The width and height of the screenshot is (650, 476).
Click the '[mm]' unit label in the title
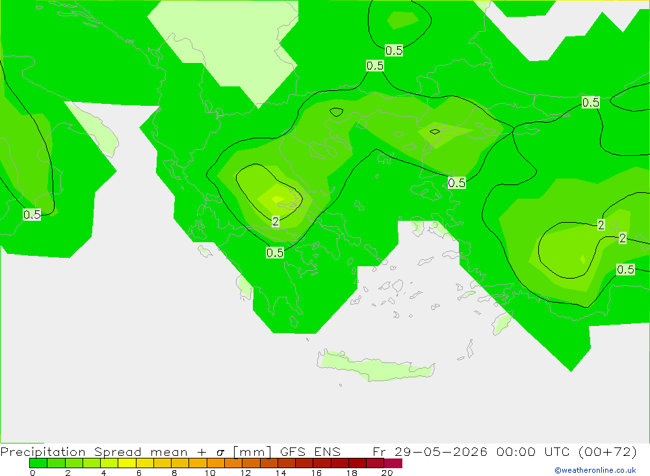[252, 451]
